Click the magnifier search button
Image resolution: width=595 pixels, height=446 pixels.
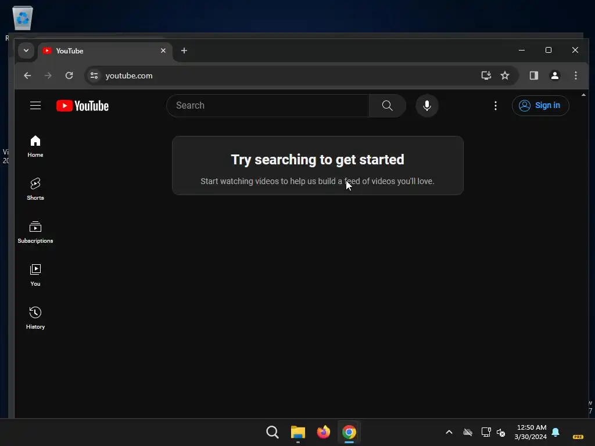[387, 106]
